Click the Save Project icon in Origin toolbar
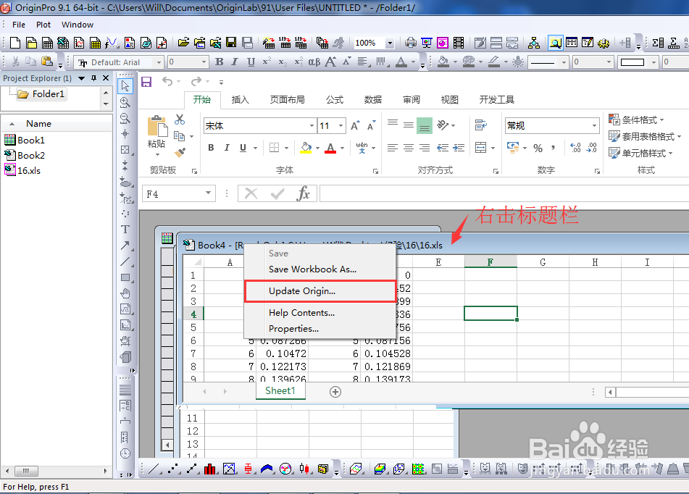Viewport: 689px width, 494px height. click(231, 43)
